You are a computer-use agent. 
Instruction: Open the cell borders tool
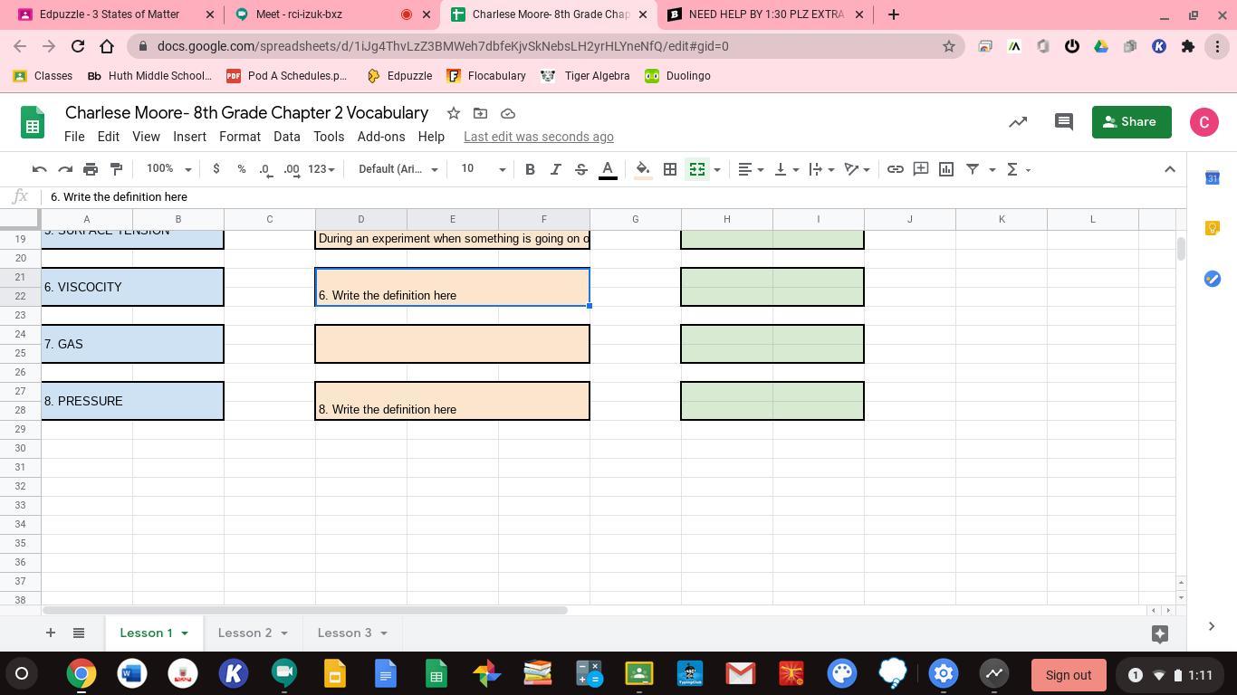(x=670, y=169)
